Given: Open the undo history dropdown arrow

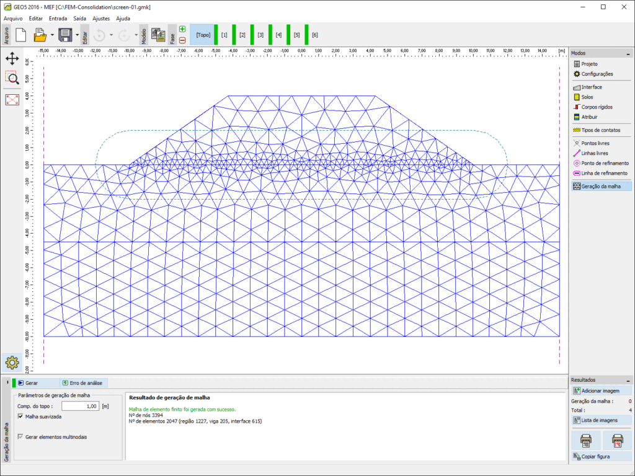Looking at the screenshot, I should 111,35.
